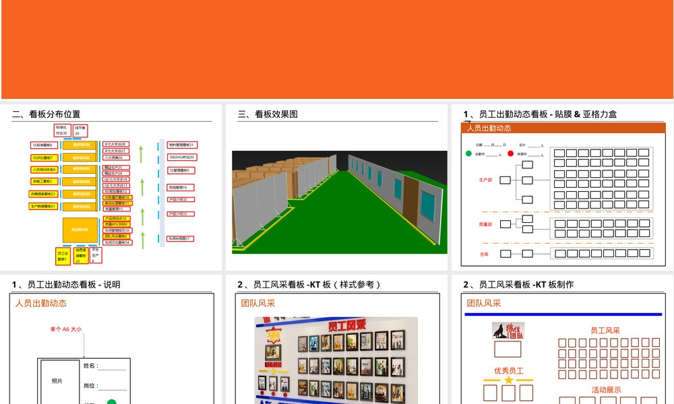The image size is (674, 404).
Task: Click the 安全生产8 box
Action: tap(96, 255)
